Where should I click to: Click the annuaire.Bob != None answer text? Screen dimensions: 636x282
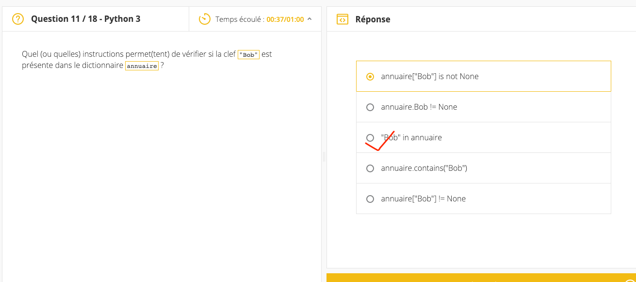click(419, 107)
